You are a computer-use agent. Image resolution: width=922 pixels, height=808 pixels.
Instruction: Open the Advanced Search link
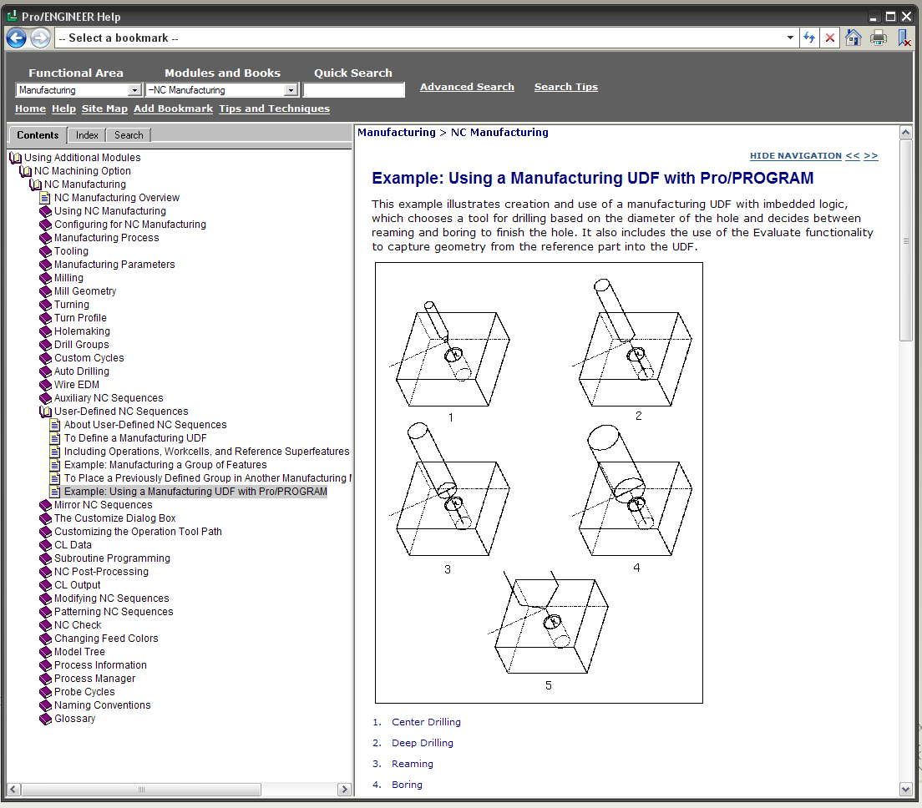pos(467,87)
